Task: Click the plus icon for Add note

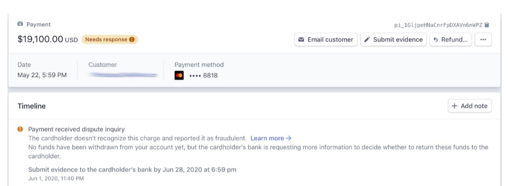Action: coord(455,106)
